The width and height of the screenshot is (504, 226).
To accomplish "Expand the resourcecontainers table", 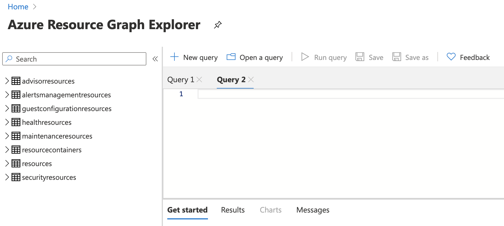I will [7, 150].
